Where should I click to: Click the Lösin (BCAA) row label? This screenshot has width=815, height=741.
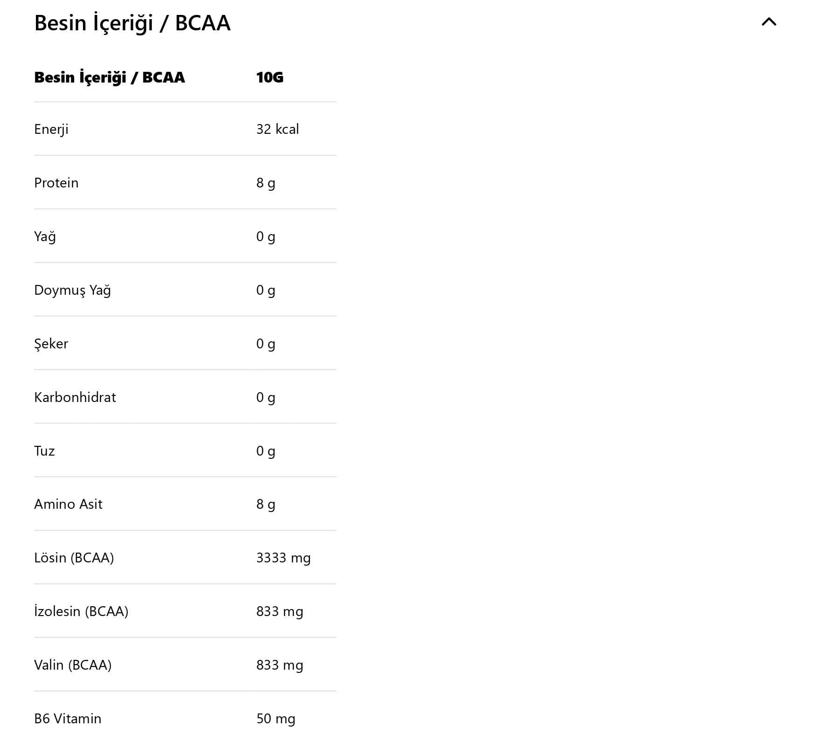[74, 558]
